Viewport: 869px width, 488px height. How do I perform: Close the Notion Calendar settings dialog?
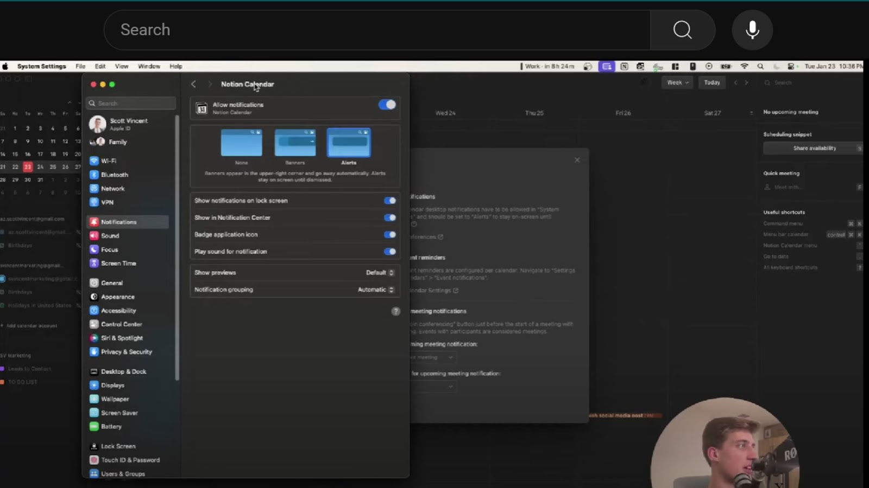point(577,160)
